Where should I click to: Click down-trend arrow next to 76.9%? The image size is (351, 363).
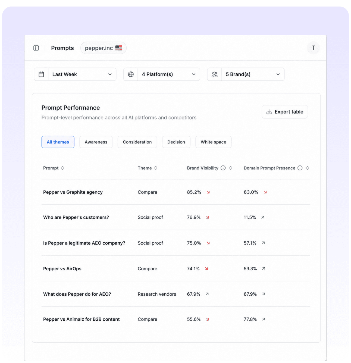(x=208, y=217)
